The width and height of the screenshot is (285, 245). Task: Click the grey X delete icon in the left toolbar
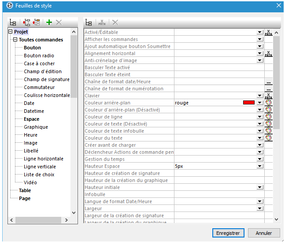(x=59, y=22)
